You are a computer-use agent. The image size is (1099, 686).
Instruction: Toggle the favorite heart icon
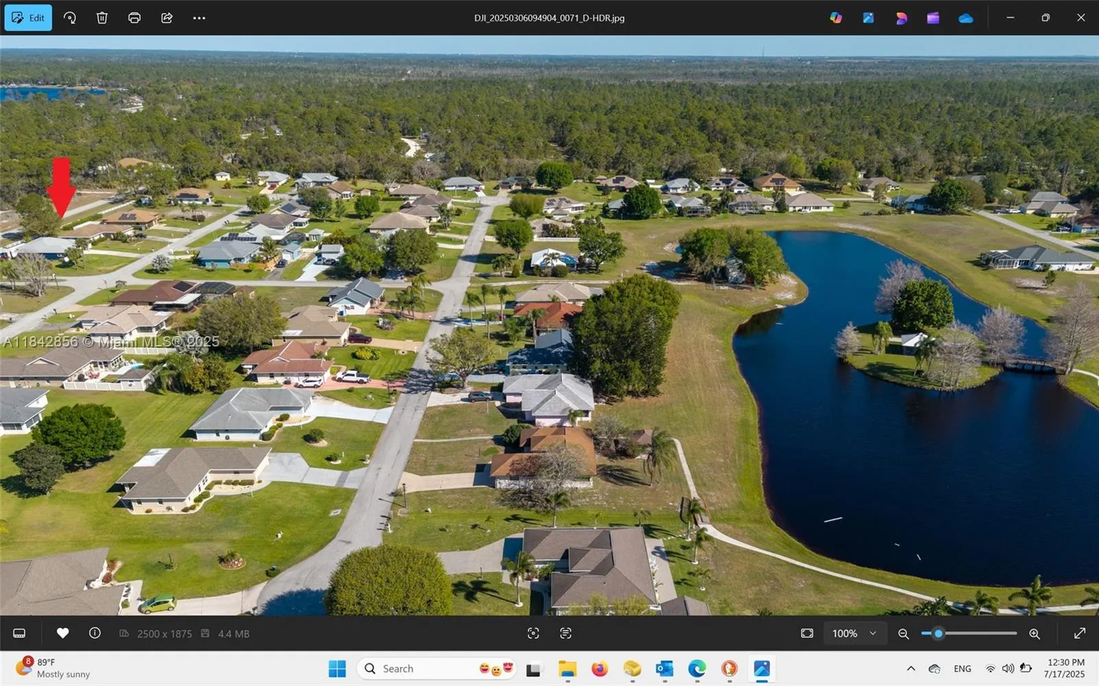tap(63, 633)
